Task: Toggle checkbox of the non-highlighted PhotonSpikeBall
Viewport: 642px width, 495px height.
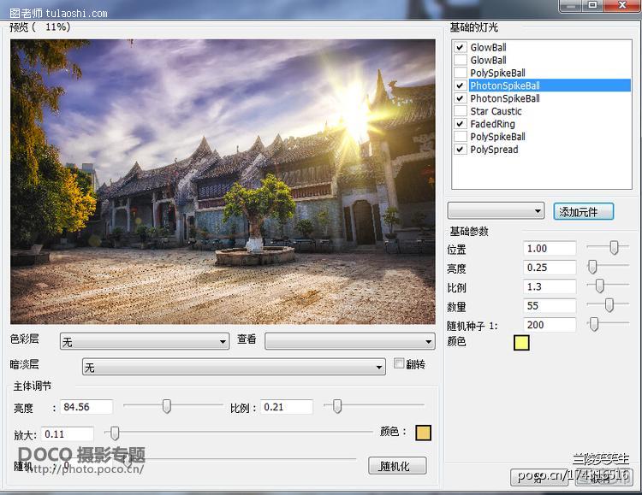Action: pyautogui.click(x=461, y=98)
